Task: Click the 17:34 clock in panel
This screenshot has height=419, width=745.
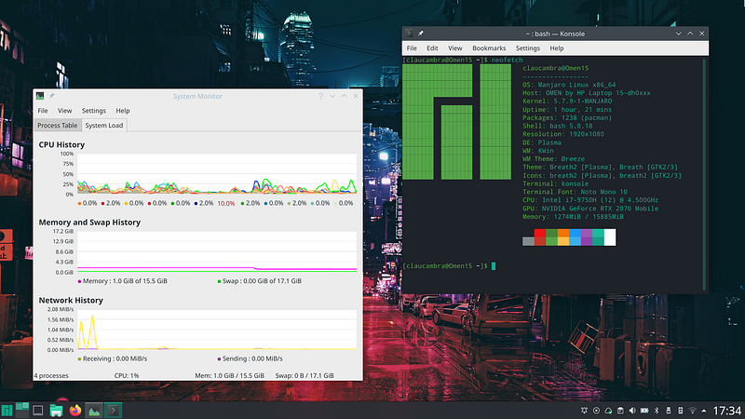Action: tap(727, 411)
